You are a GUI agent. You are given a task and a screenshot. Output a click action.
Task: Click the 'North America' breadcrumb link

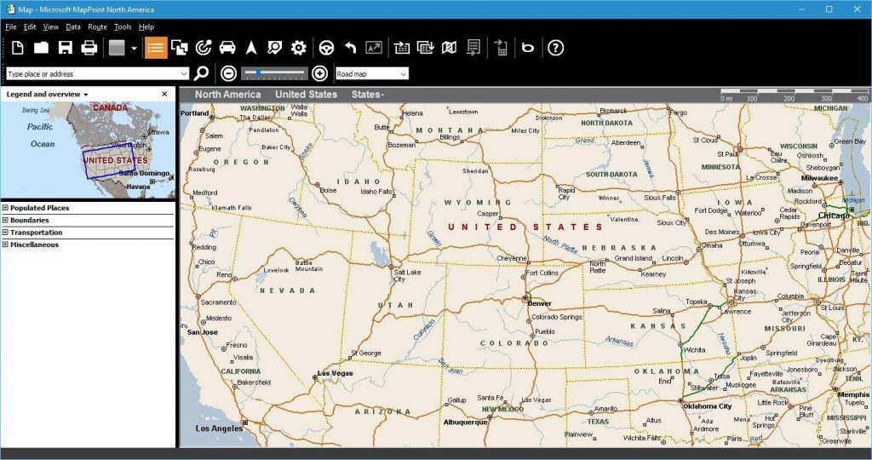(227, 95)
